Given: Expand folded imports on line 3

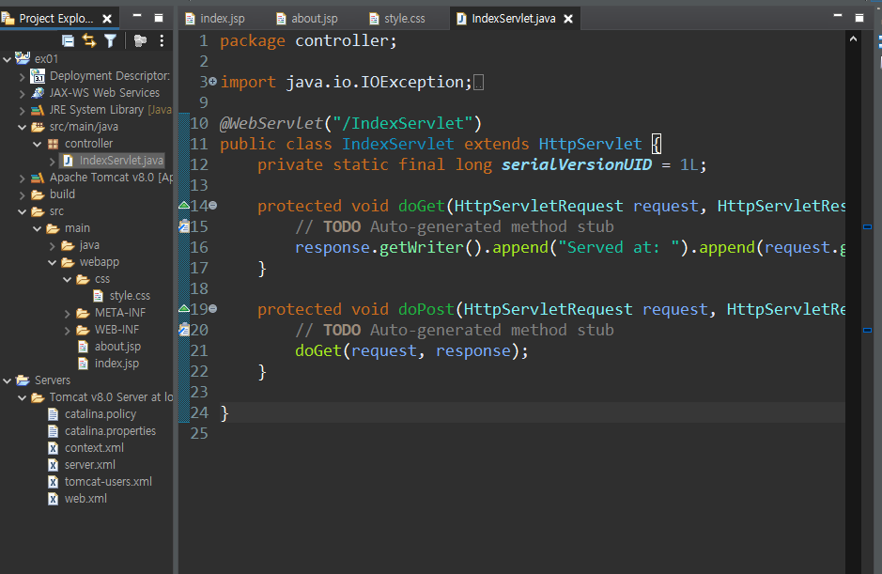Looking at the screenshot, I should (x=212, y=82).
